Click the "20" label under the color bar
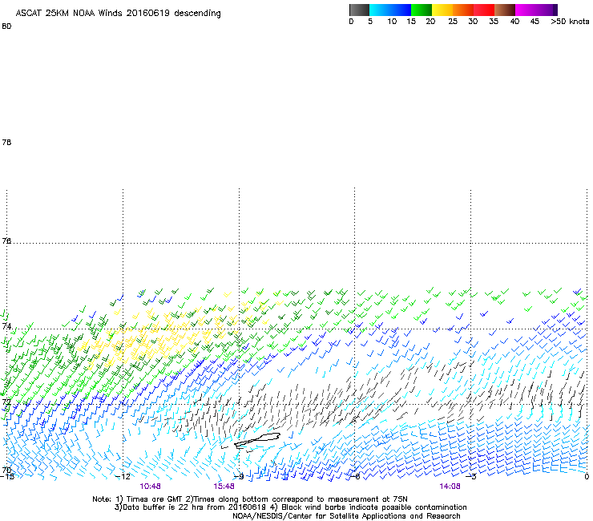 pos(430,22)
